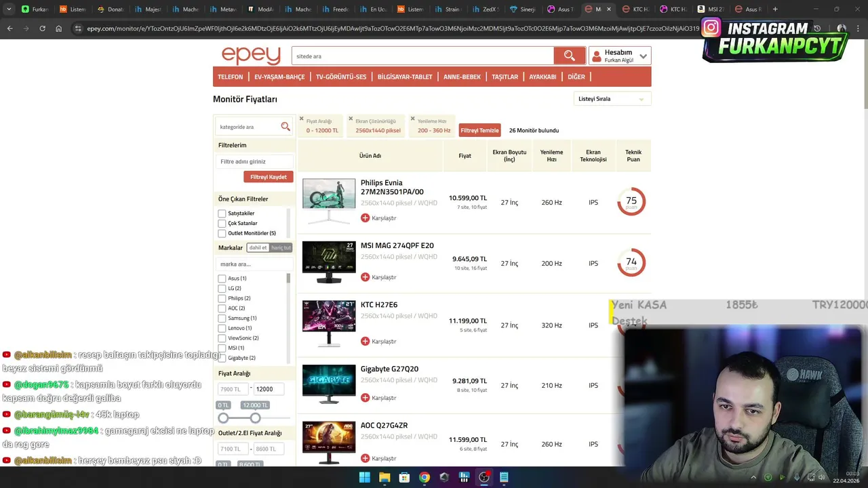Click the 'marka ara...' brand search field

[x=254, y=264]
